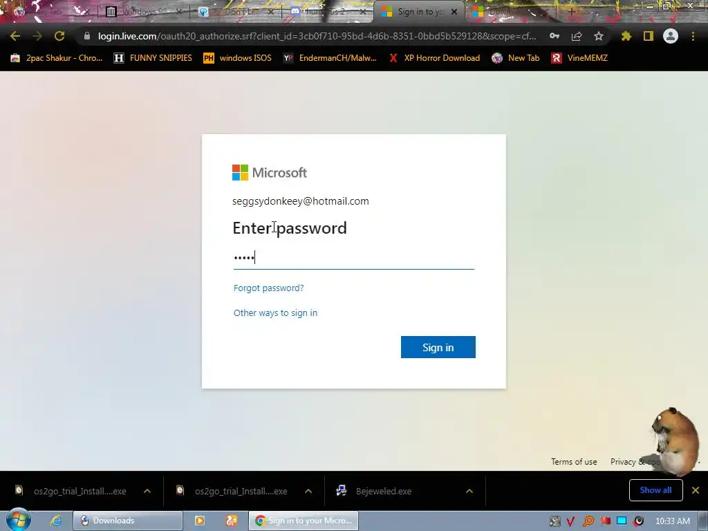708x531 pixels.
Task: Open saved passwords key icon
Action: 555,36
